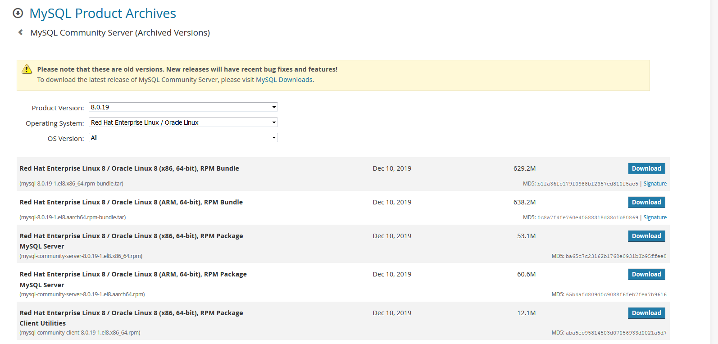
Task: Select the 629.2M file size
Action: [x=524, y=168]
